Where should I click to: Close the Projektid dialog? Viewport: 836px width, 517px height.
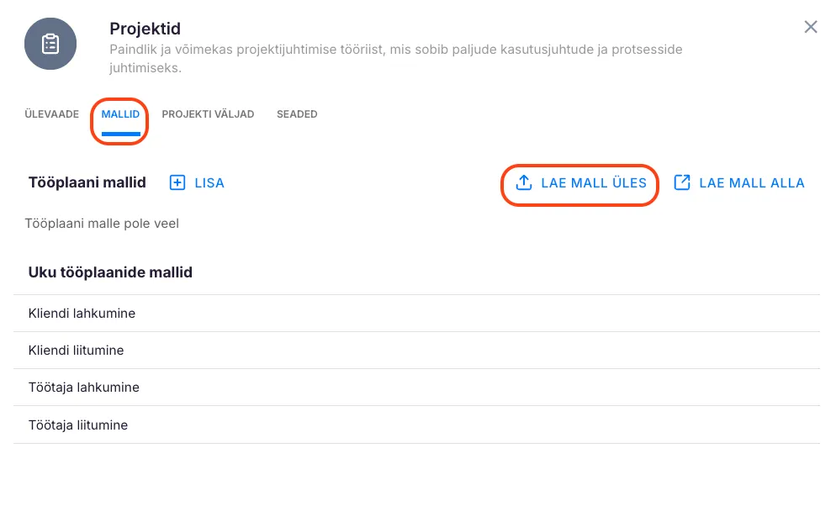(811, 27)
